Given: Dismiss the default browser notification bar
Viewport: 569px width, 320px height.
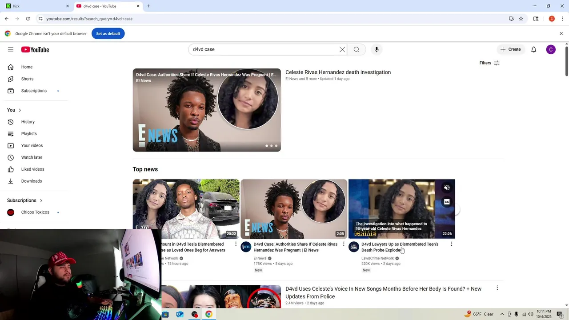Looking at the screenshot, I should click(x=561, y=34).
